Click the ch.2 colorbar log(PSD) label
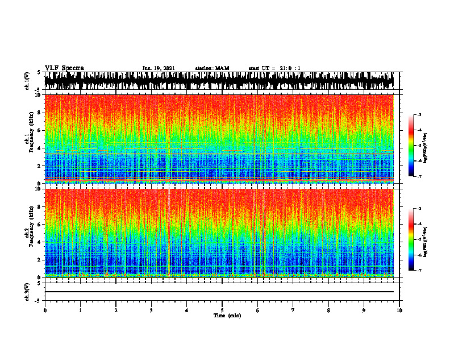This screenshot has height=348, width=450. tap(426, 242)
